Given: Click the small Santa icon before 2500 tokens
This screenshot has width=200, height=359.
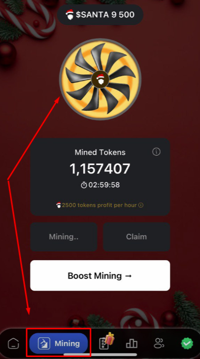Looking at the screenshot, I should (58, 205).
